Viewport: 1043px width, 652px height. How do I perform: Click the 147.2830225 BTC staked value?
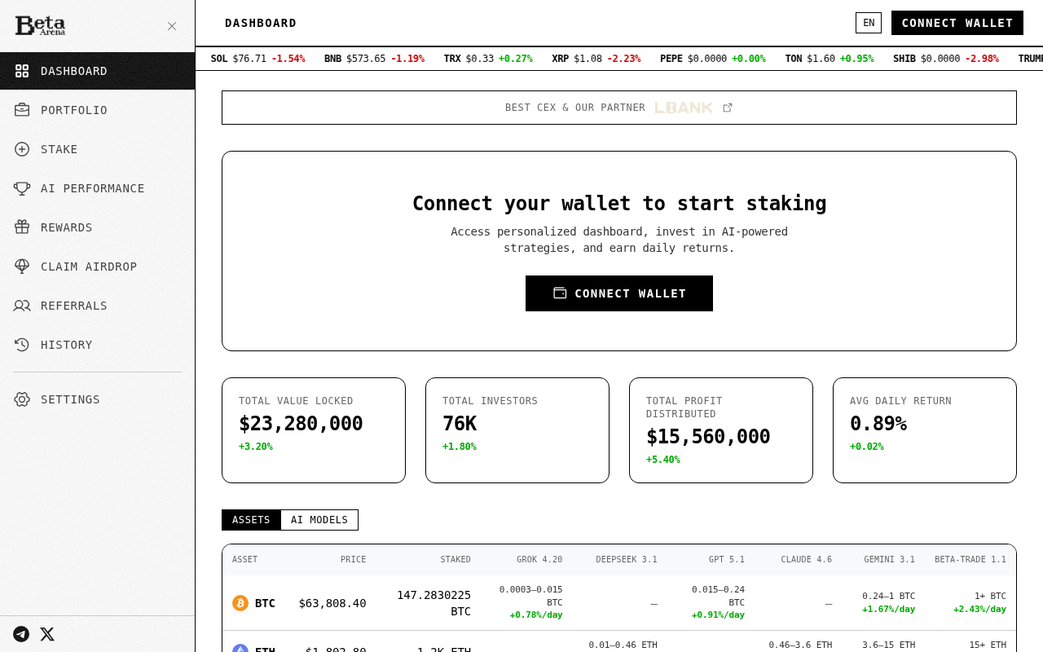click(x=433, y=603)
